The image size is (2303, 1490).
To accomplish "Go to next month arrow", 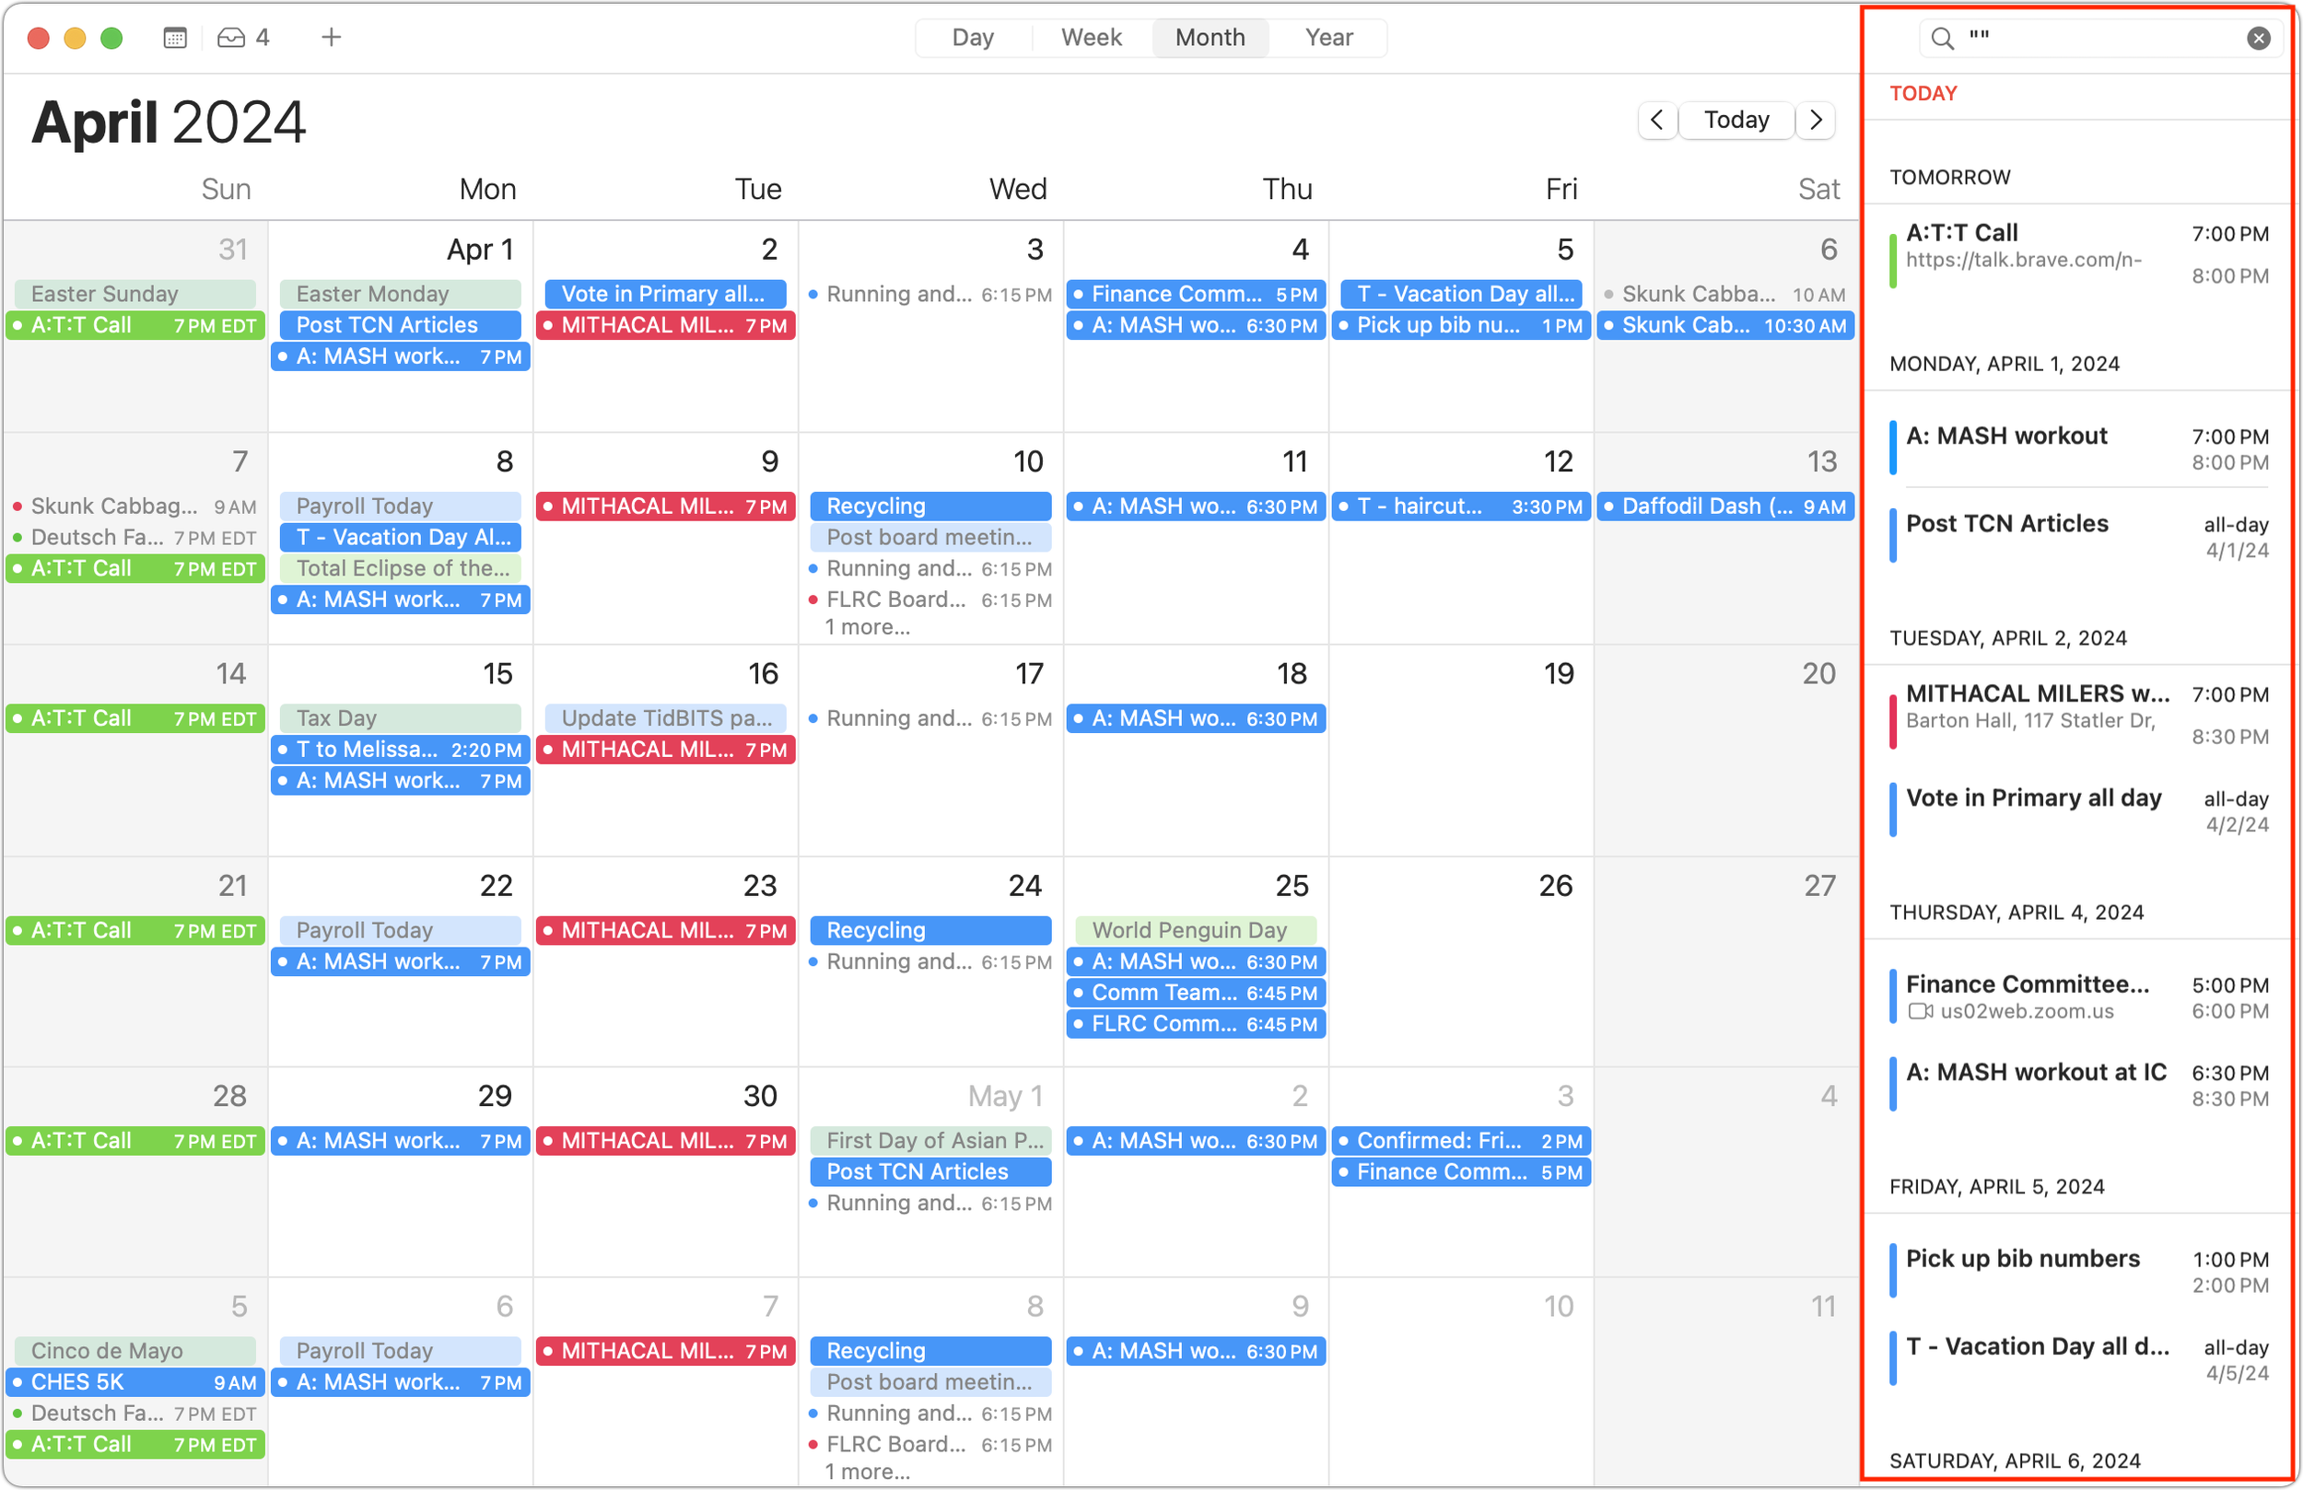I will 1816,120.
